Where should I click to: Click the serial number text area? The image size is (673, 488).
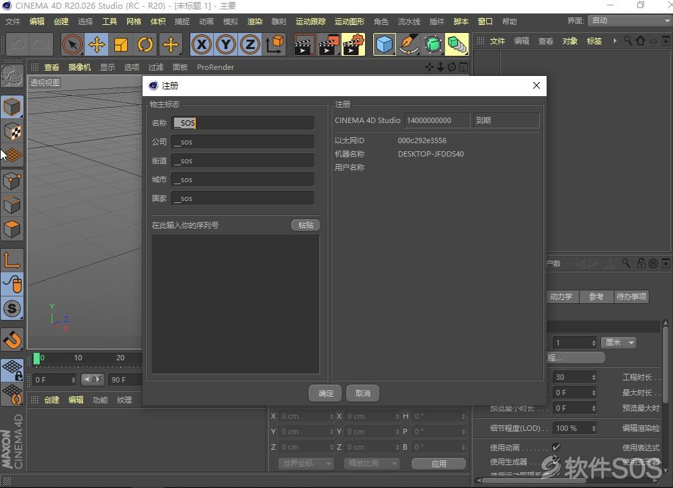coord(235,304)
